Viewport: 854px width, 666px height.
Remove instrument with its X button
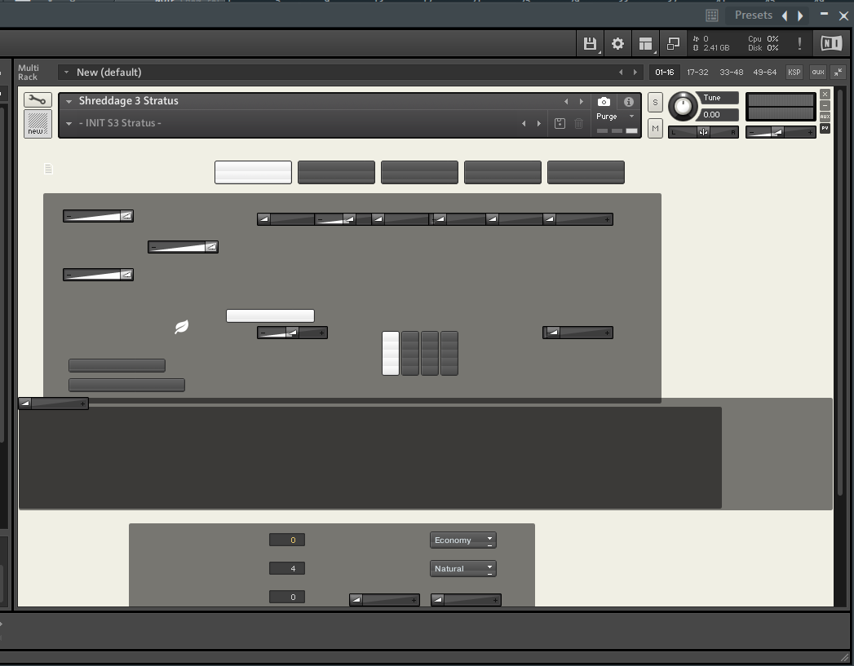click(x=825, y=94)
